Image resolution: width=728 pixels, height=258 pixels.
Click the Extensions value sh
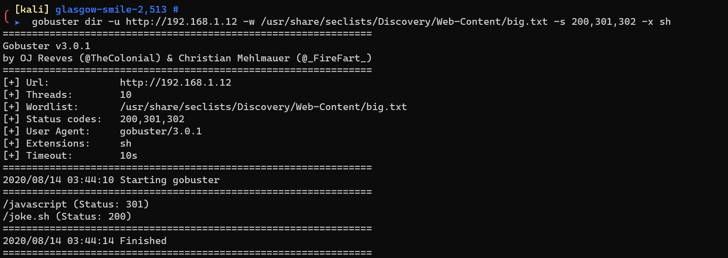pos(126,143)
